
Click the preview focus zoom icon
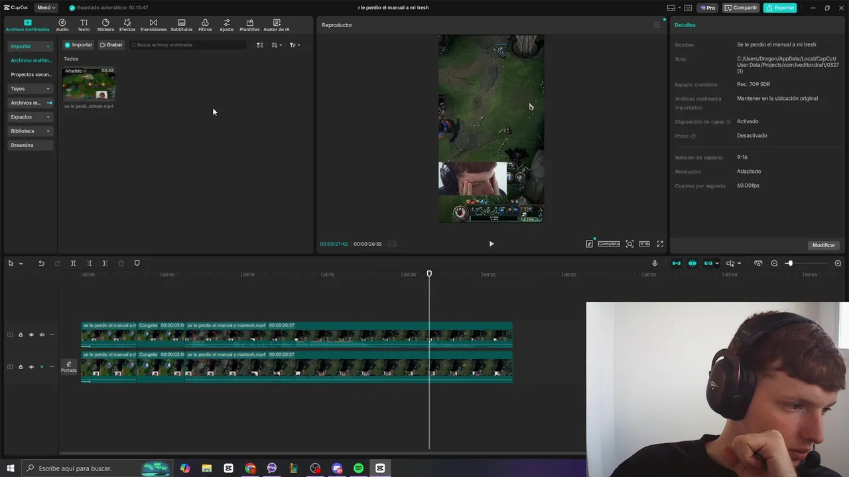(x=630, y=244)
